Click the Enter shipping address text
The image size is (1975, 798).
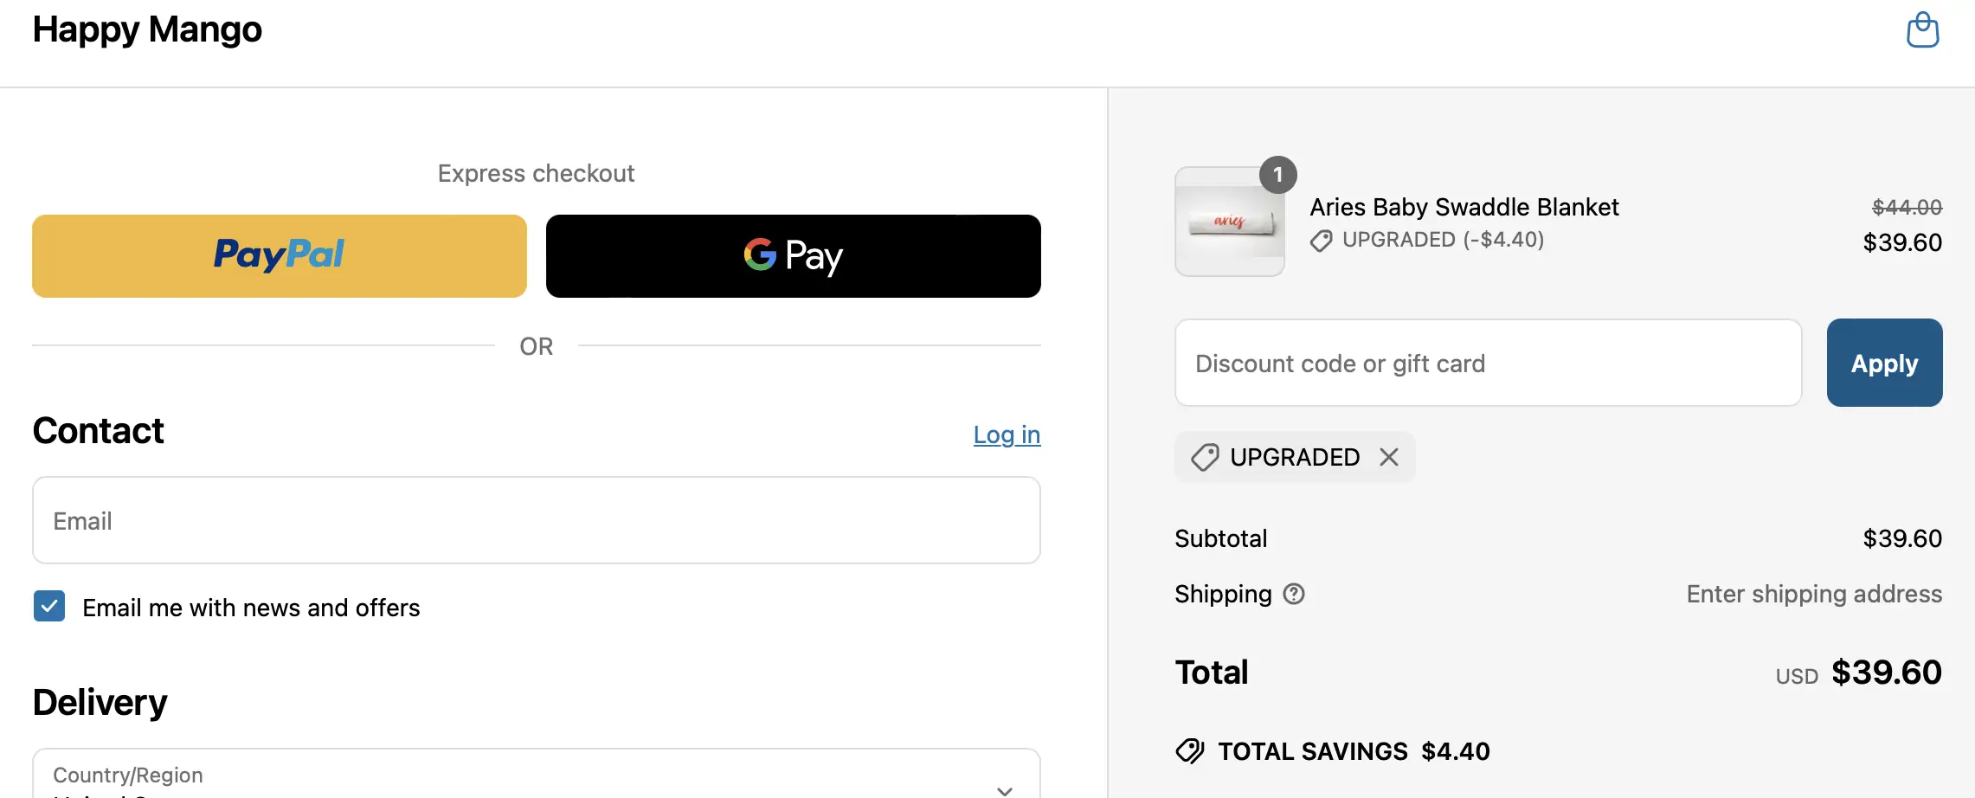1814,594
